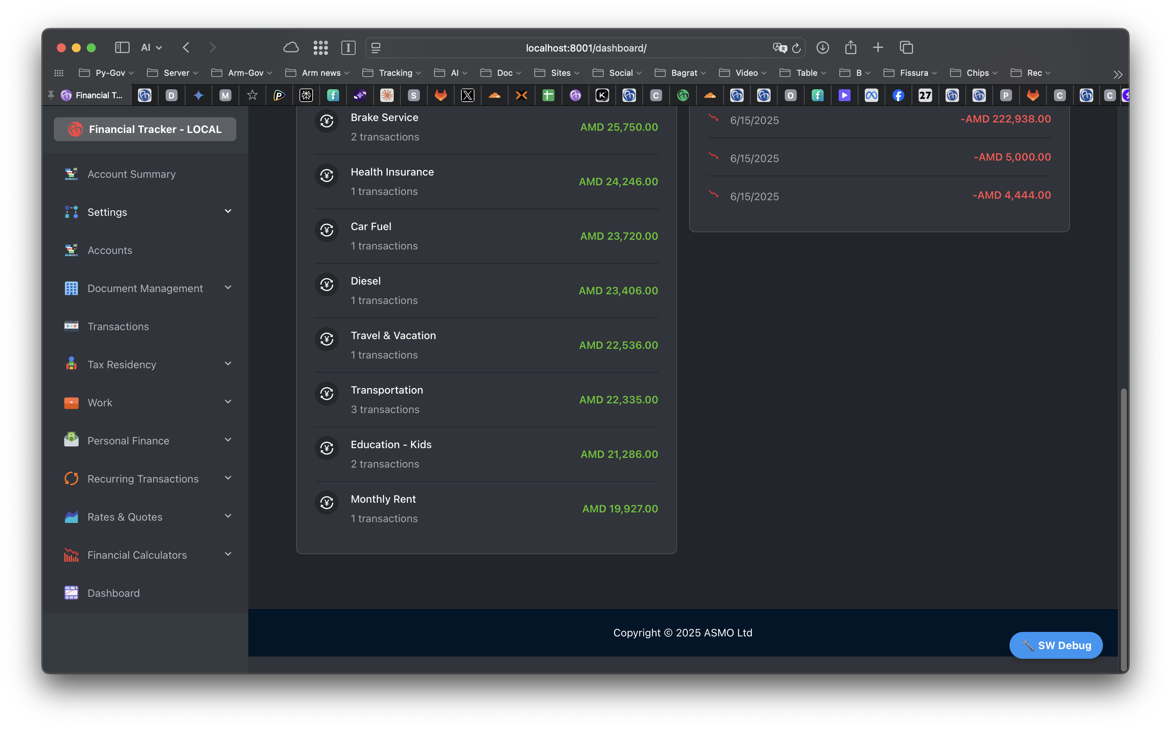Expand the Tax Residency chevron
Screen dimensions: 1171x729
coord(228,364)
